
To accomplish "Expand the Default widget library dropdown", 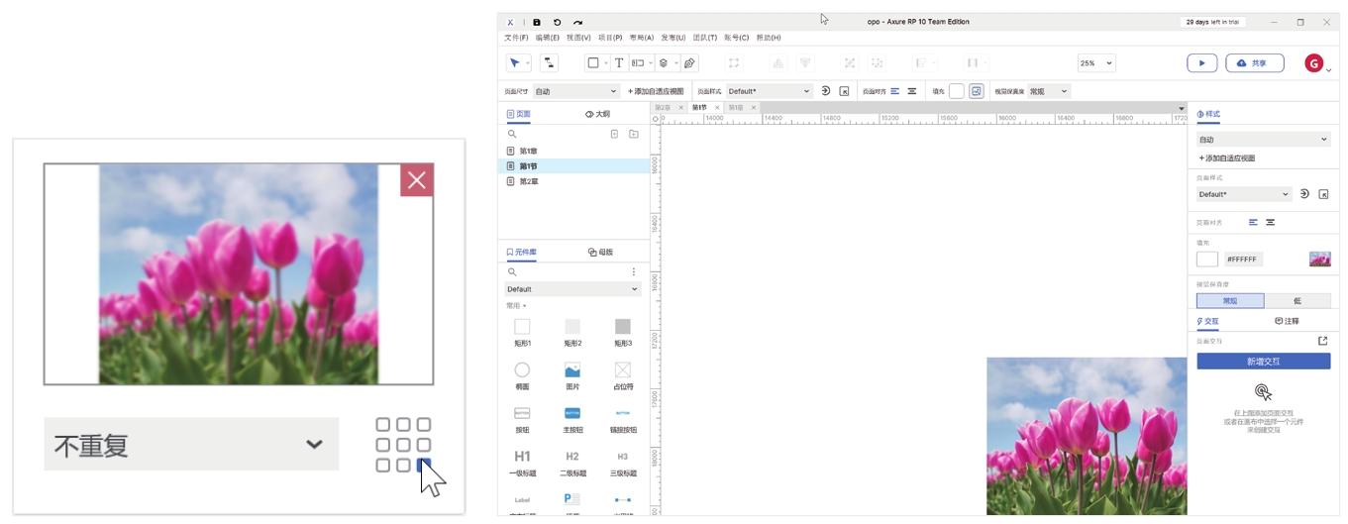I will click(572, 289).
